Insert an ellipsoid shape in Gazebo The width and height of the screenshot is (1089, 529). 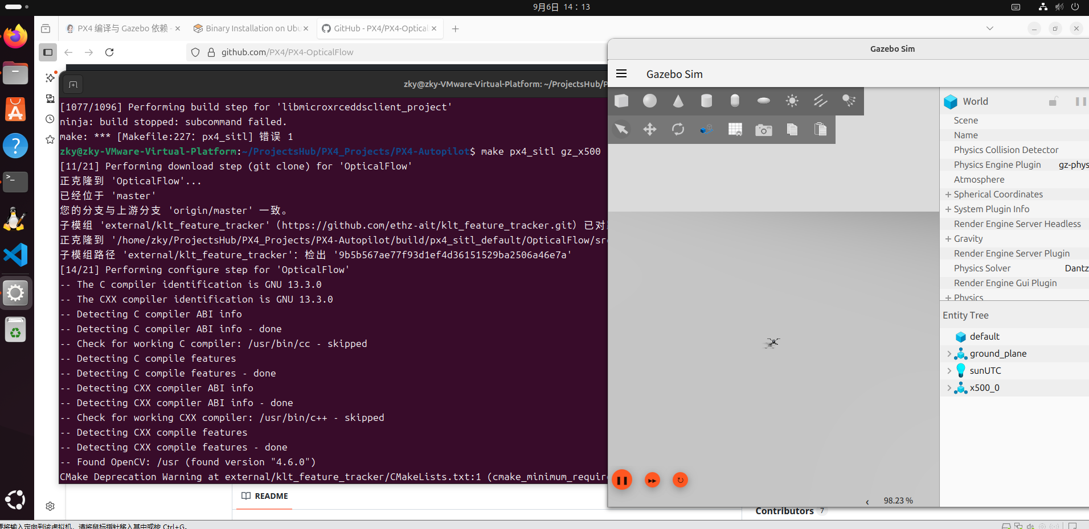[764, 101]
